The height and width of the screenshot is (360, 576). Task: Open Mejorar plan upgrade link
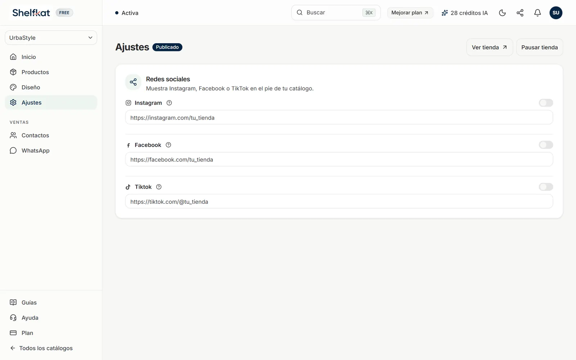(x=410, y=13)
